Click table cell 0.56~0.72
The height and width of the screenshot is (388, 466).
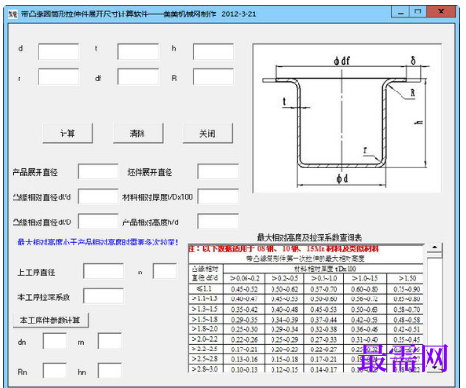[x=365, y=299]
